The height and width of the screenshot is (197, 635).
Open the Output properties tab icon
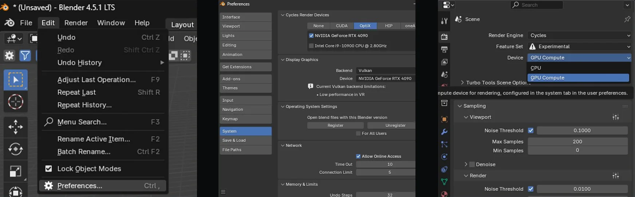(444, 49)
